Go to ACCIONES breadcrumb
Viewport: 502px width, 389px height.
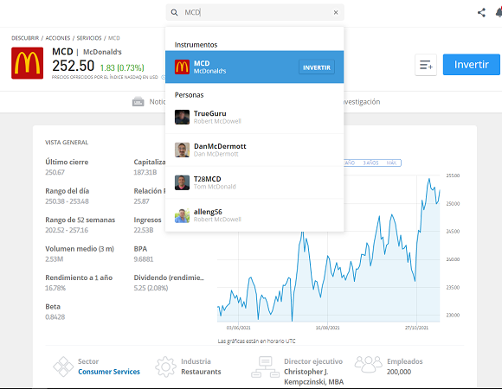(58, 38)
